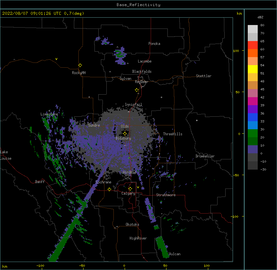Select the radar site diamond between Olds and Didsbury

[125, 134]
